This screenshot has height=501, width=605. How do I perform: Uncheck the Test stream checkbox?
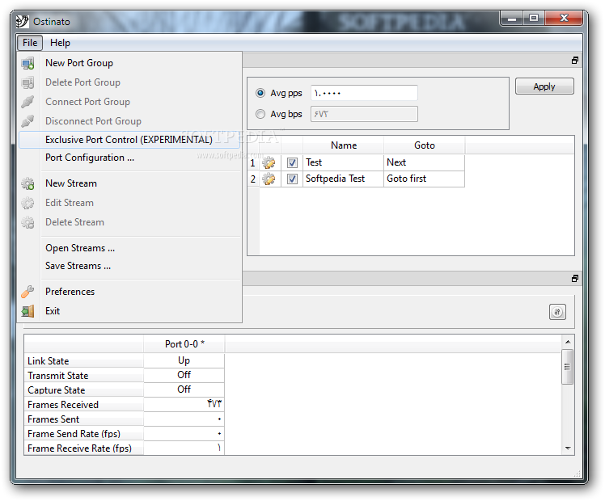point(293,162)
